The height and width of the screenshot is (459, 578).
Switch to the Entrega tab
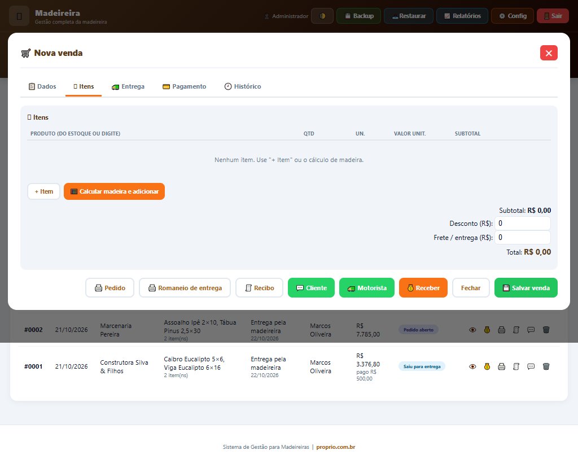tap(128, 86)
